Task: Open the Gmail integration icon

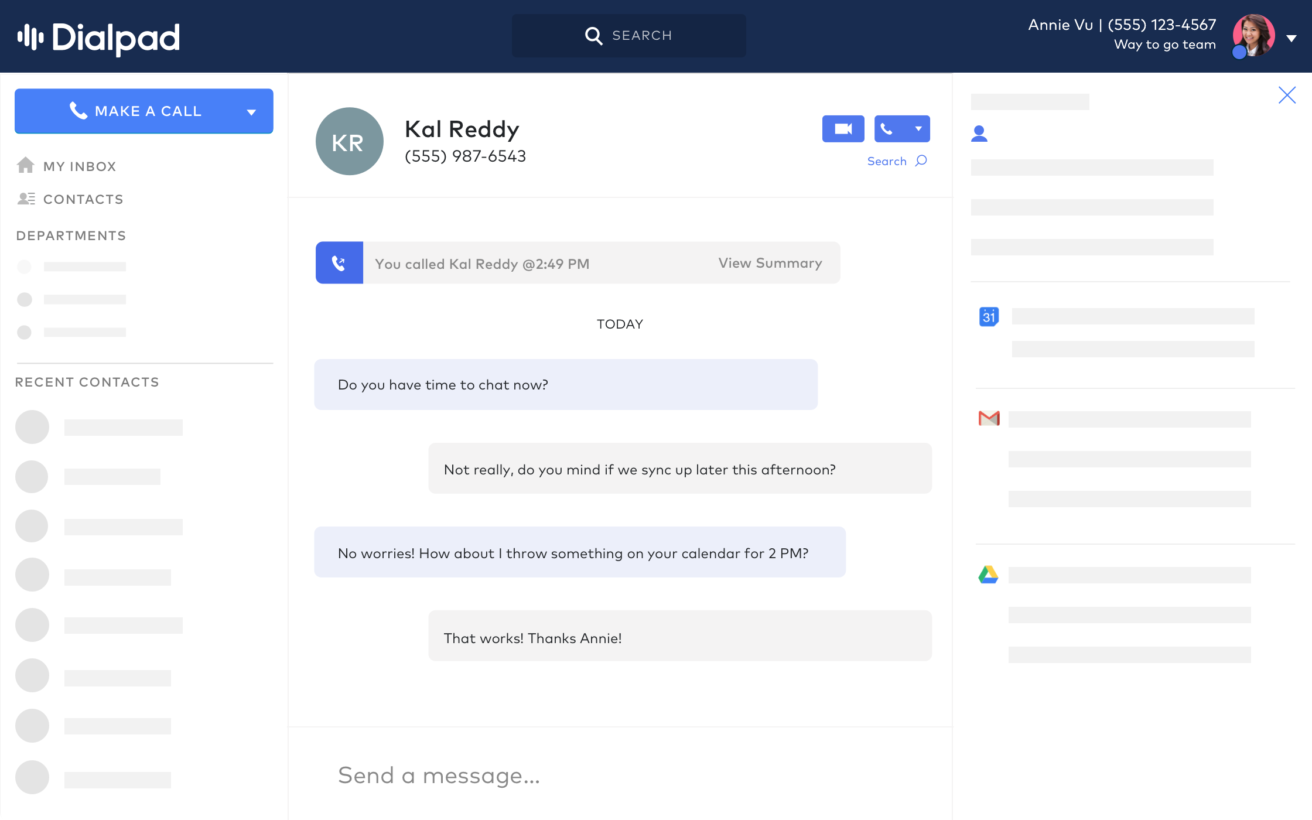Action: pyautogui.click(x=989, y=418)
